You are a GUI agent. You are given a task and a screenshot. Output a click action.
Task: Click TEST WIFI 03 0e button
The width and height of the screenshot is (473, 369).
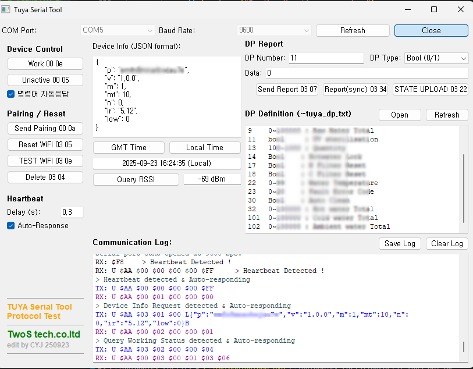point(45,161)
